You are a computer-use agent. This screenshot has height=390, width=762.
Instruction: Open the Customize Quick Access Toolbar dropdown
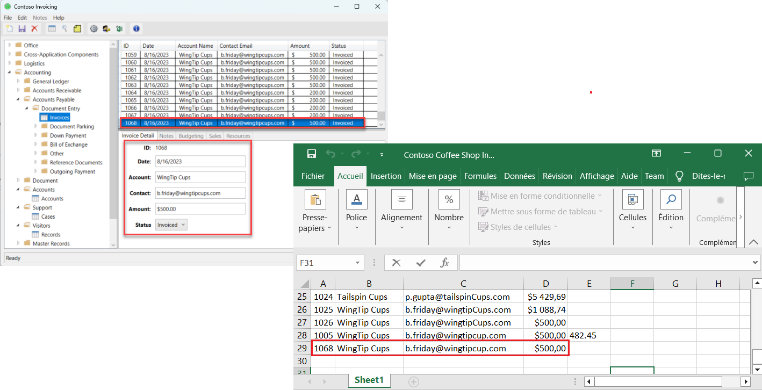coord(382,154)
